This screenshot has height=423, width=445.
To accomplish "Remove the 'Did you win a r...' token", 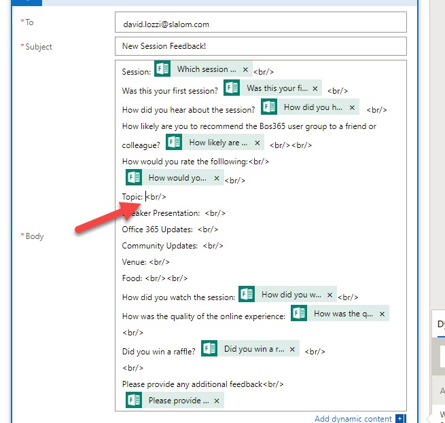I will point(292,349).
